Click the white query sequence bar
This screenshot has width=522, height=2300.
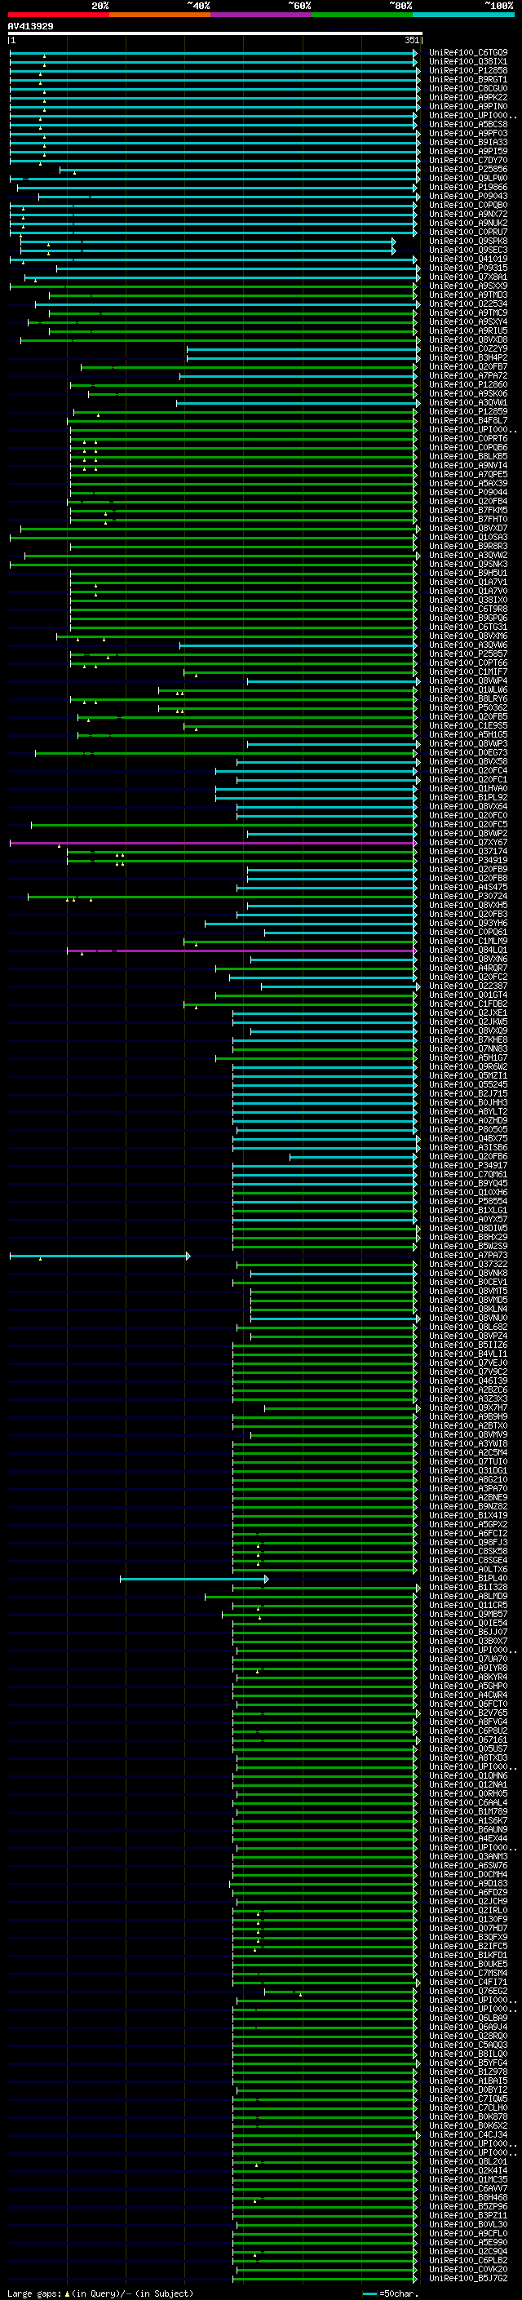tap(215, 34)
